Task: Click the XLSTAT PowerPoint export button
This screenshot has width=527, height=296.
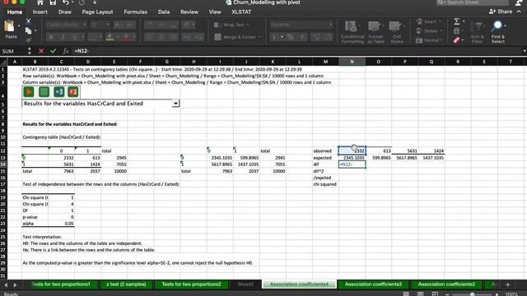Action: coord(73,92)
